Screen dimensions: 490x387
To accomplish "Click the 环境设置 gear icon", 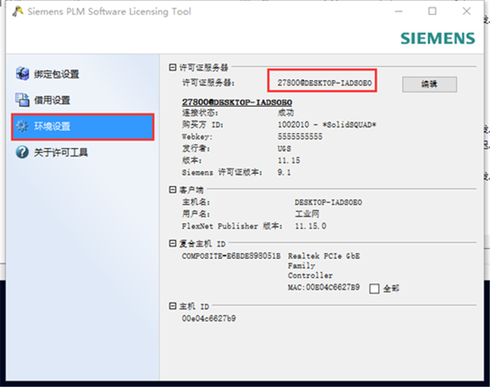I will click(22, 126).
